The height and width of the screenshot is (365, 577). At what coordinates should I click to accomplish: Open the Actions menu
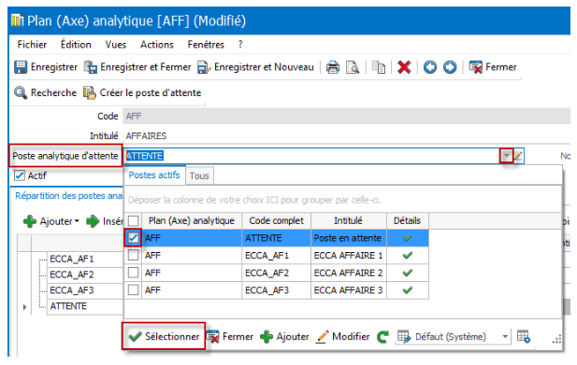tap(157, 45)
